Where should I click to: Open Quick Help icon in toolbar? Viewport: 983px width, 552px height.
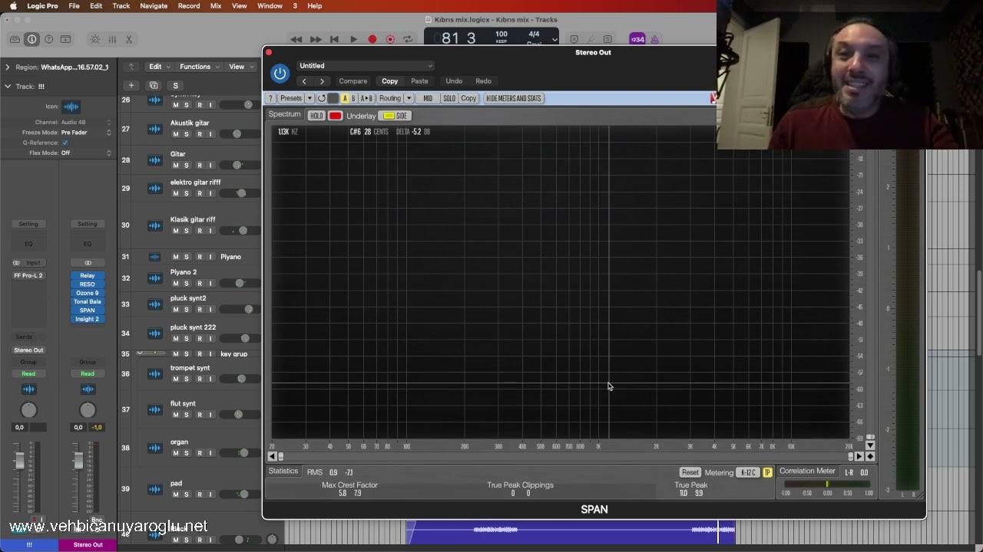tap(49, 39)
